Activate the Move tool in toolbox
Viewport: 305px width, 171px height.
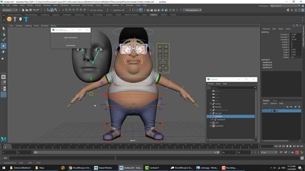coord(3,46)
